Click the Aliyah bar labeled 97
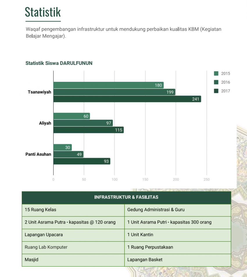The image size is (247, 277). point(83,123)
